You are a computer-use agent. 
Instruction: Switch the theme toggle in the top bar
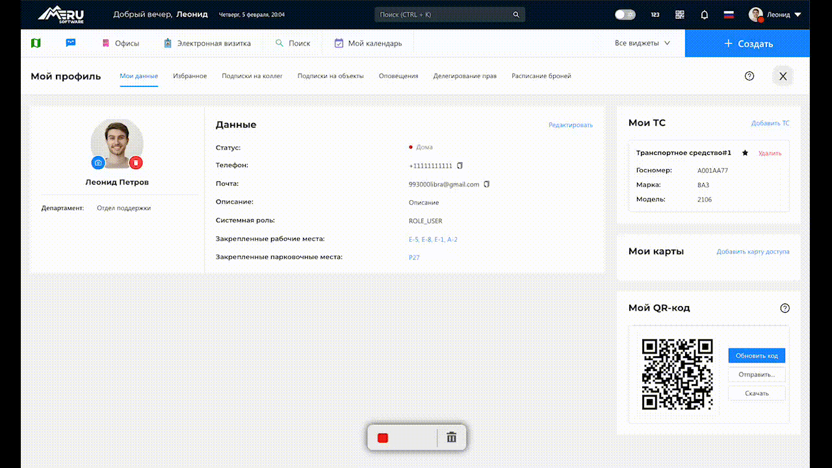(625, 14)
